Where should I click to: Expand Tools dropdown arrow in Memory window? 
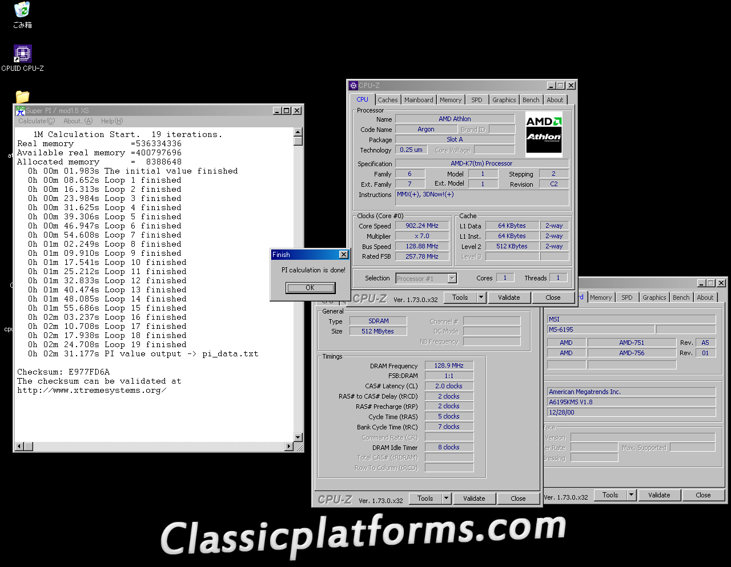pyautogui.click(x=447, y=498)
